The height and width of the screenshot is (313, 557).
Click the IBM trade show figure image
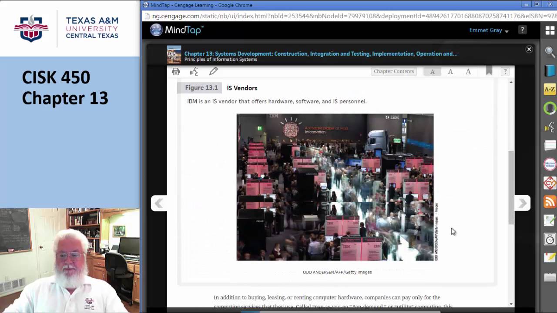pyautogui.click(x=335, y=187)
